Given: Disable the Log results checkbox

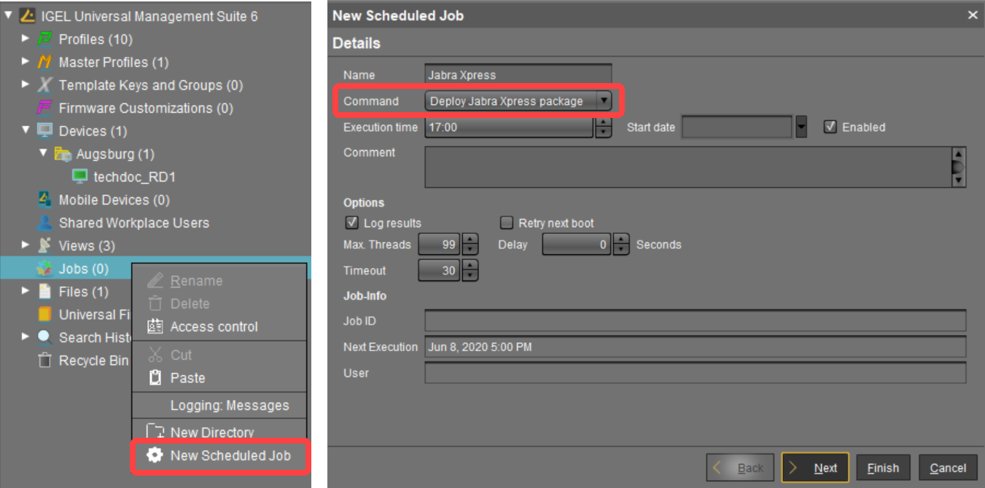Looking at the screenshot, I should coord(351,223).
